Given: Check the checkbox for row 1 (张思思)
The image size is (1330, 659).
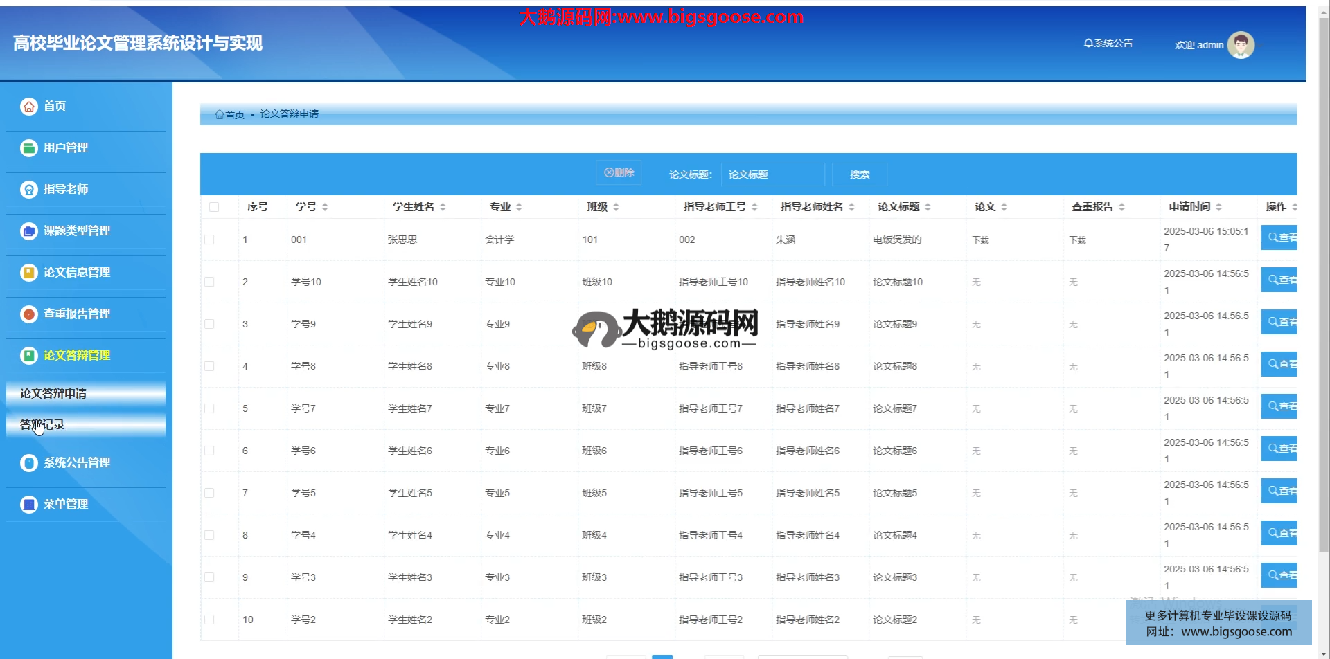Looking at the screenshot, I should coord(209,240).
